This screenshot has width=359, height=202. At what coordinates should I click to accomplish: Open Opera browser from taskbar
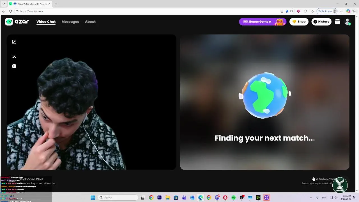225,198
